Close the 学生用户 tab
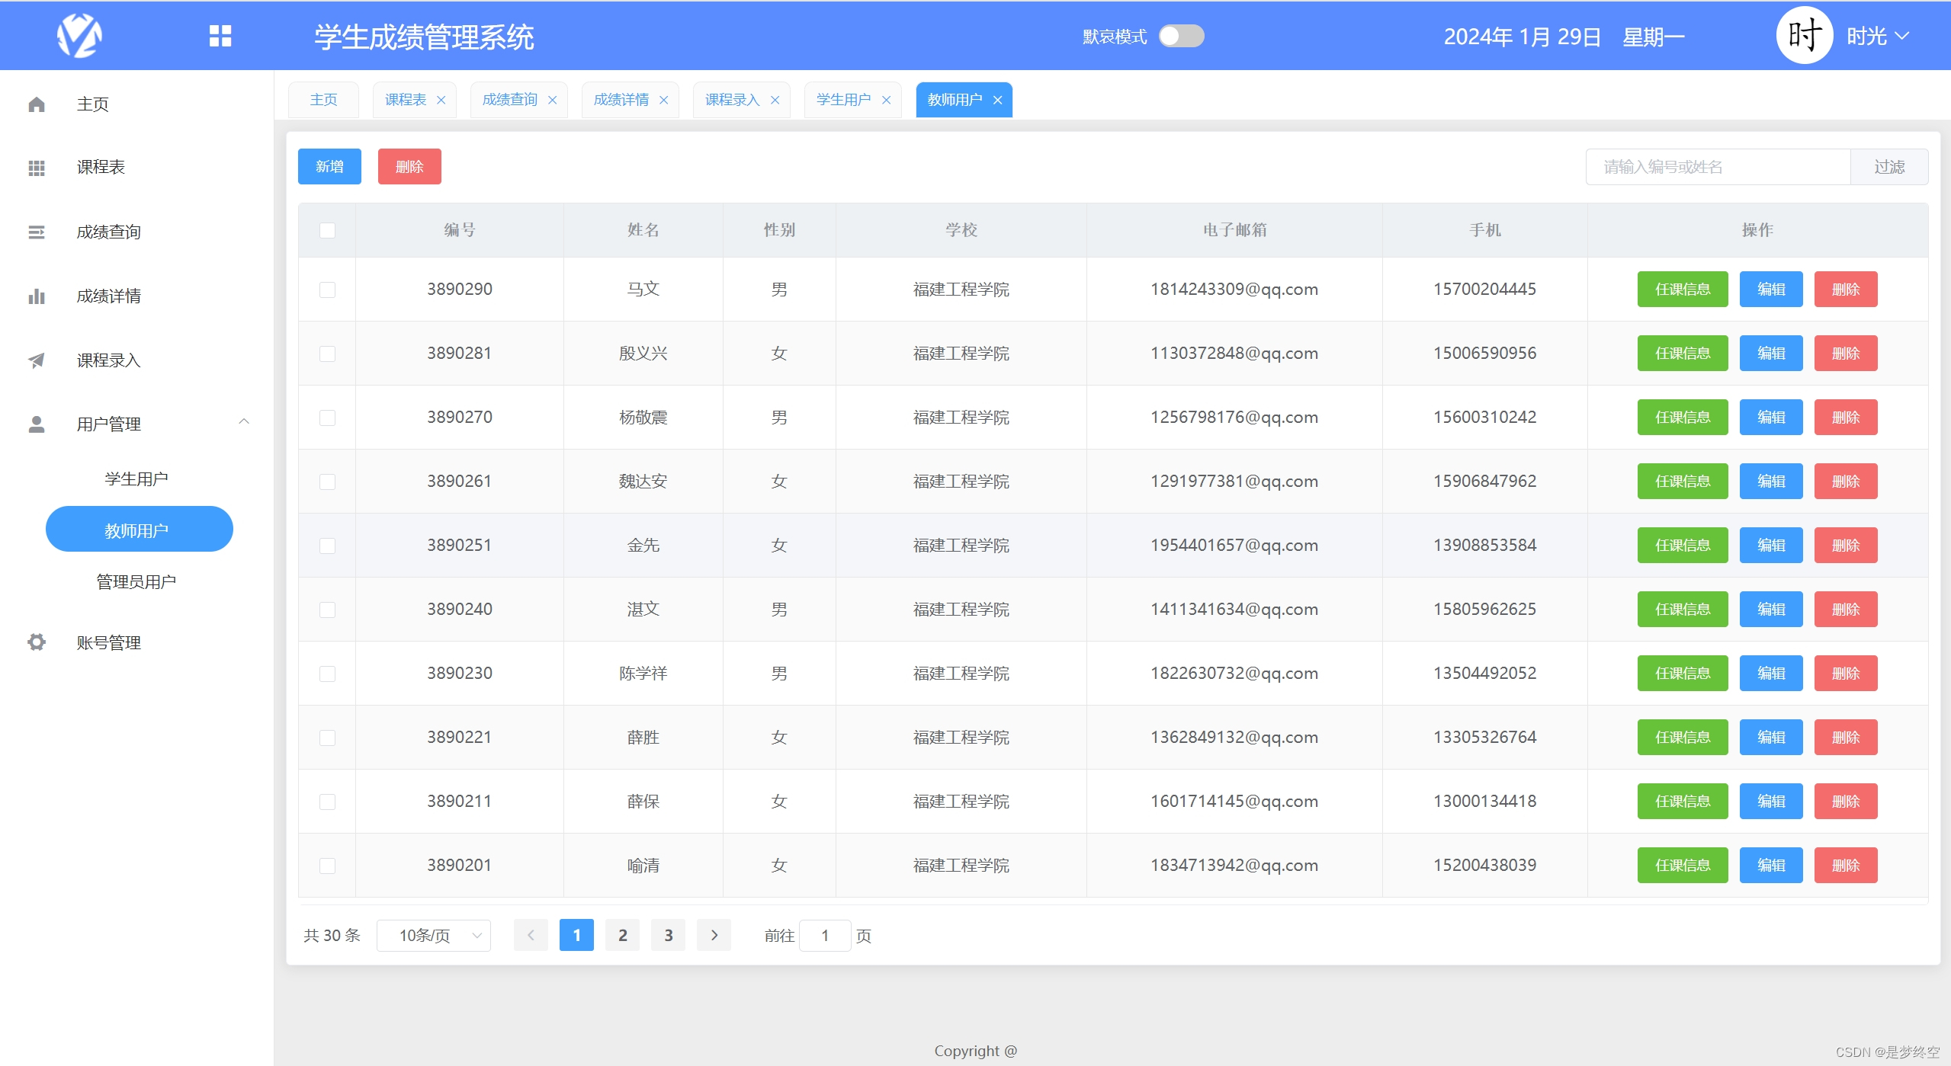 tap(887, 101)
